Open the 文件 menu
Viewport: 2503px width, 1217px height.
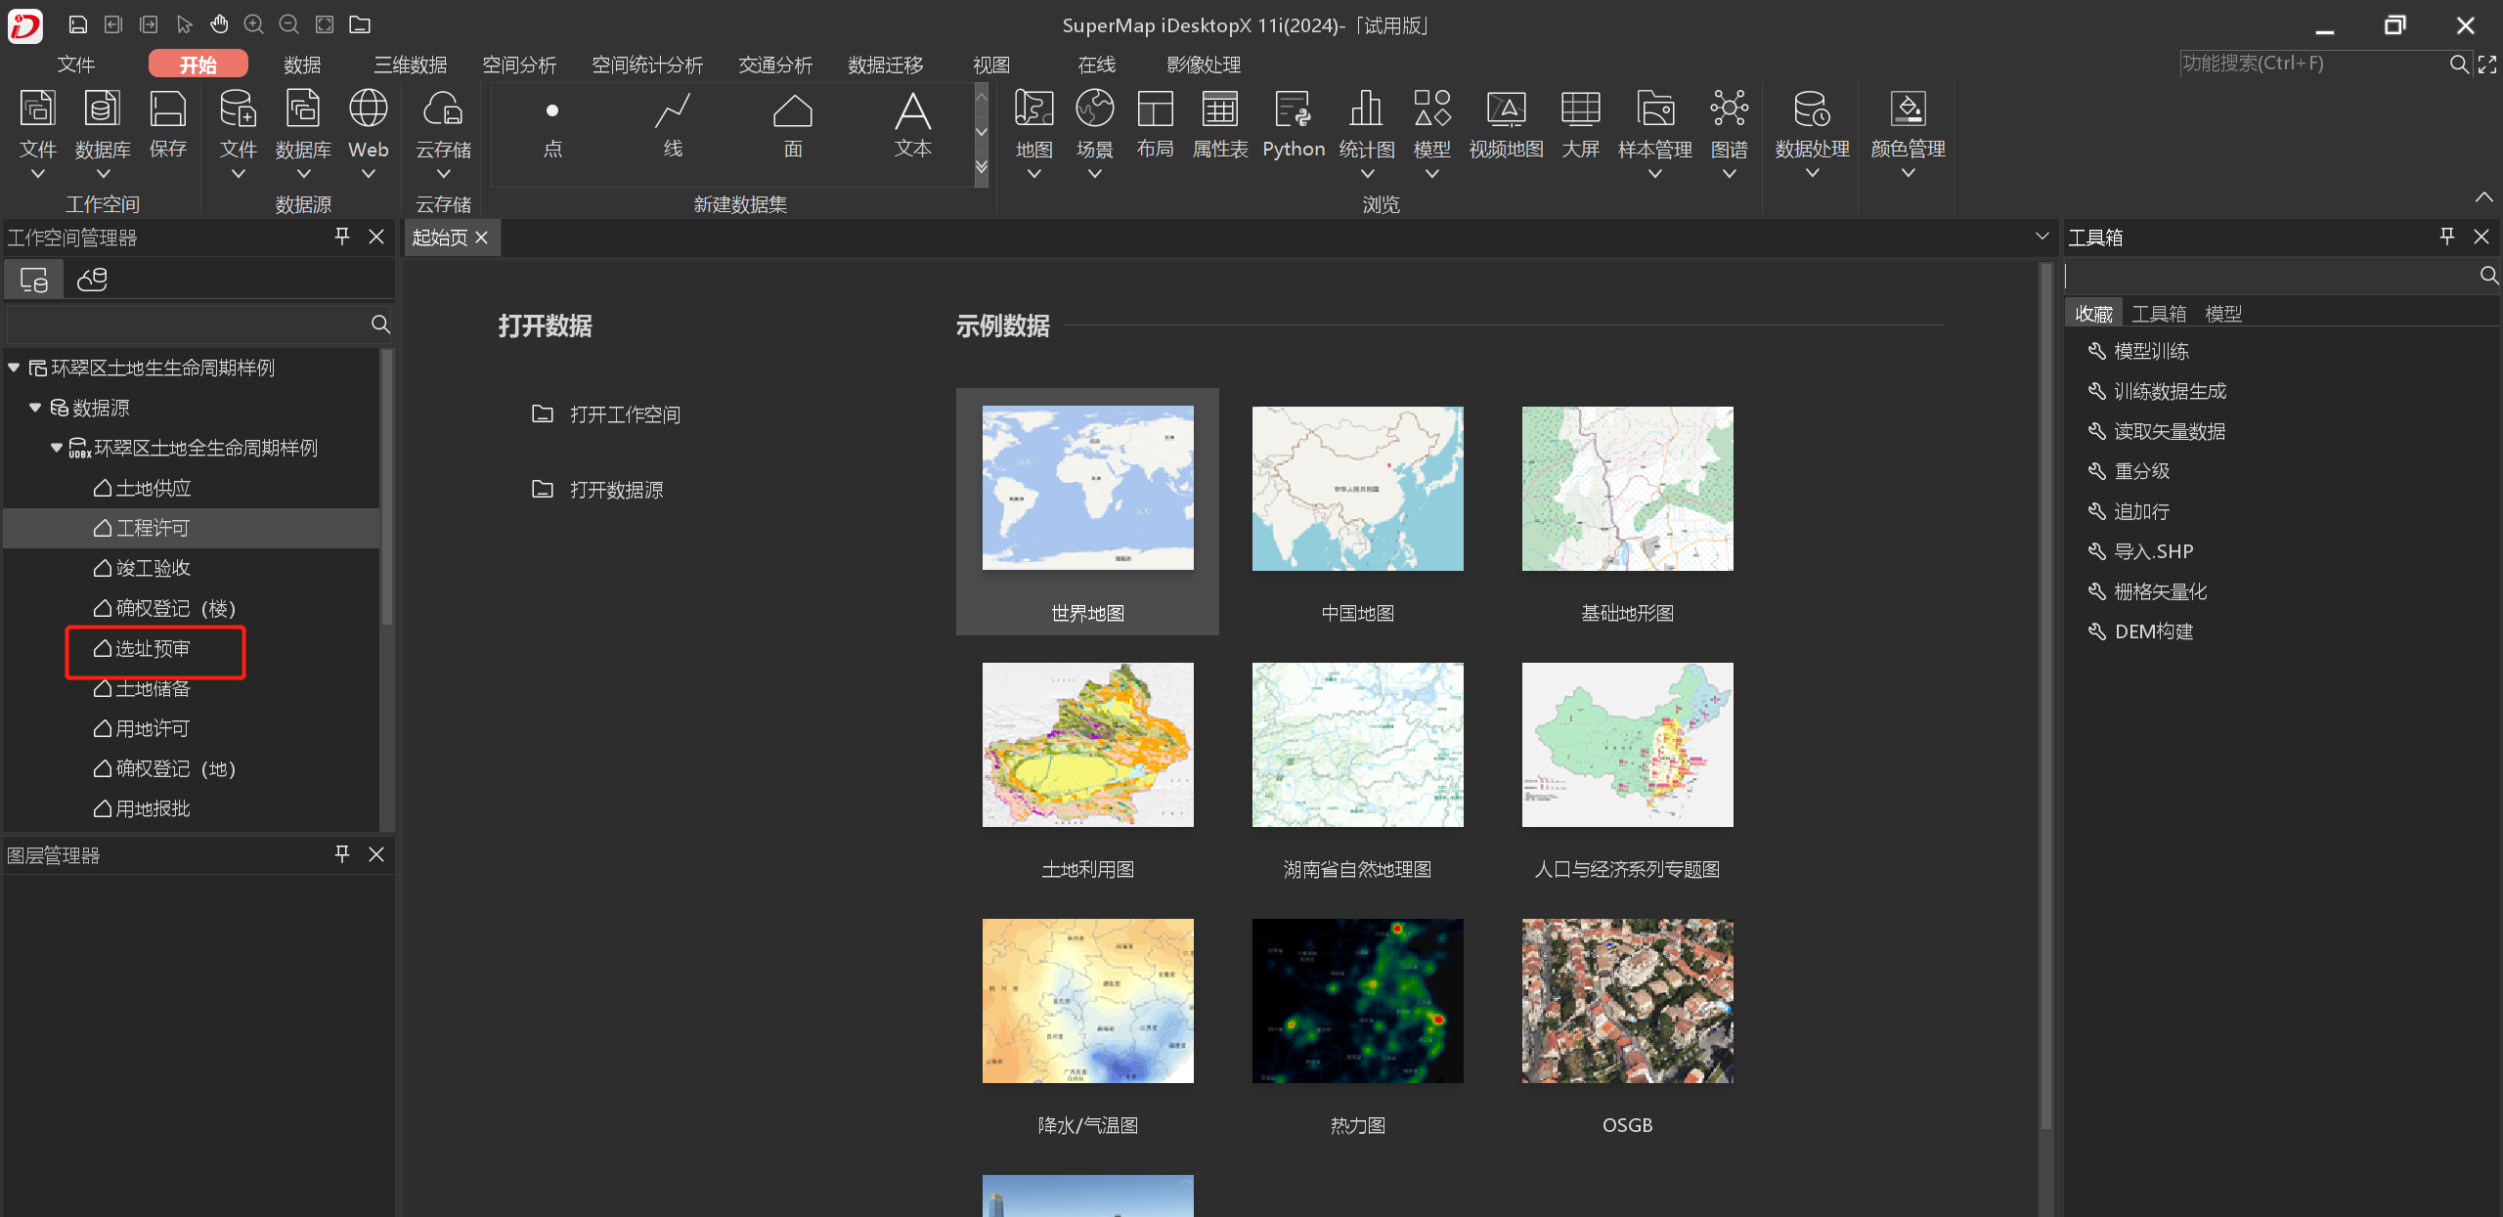75,65
